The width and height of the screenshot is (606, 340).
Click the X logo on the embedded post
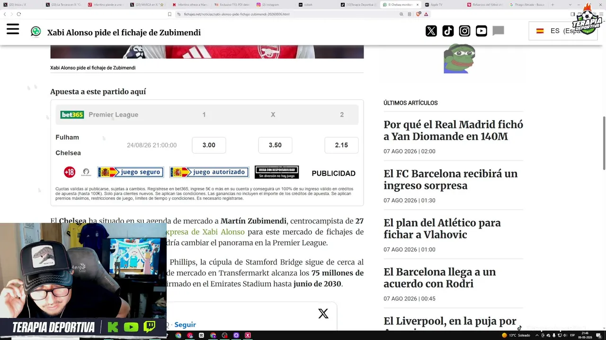pyautogui.click(x=323, y=314)
